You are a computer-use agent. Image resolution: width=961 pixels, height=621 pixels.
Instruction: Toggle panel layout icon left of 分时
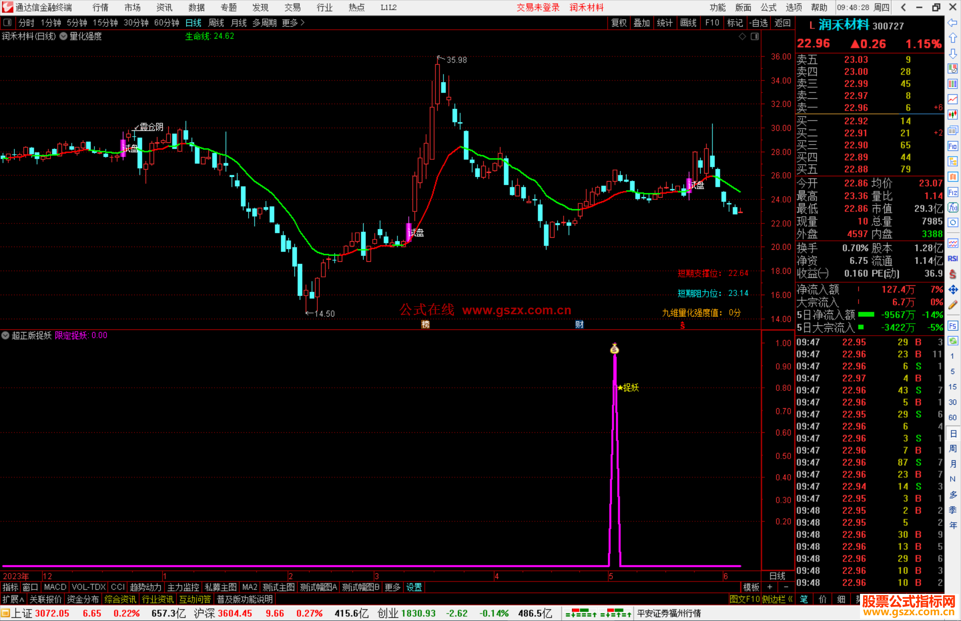click(x=8, y=23)
